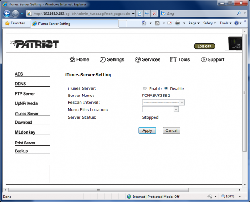
Task: Click the vertical scrollbar thumb
Action: [x=245, y=93]
